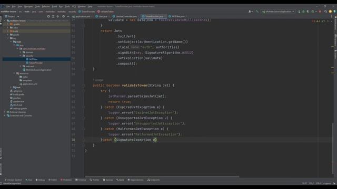Expand the .gradle folder
The height and width of the screenshot is (189, 337).
tap(8, 24)
